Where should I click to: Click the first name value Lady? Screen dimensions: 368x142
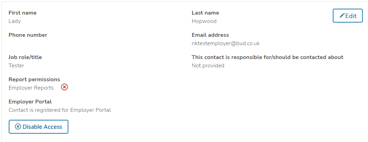click(x=15, y=21)
